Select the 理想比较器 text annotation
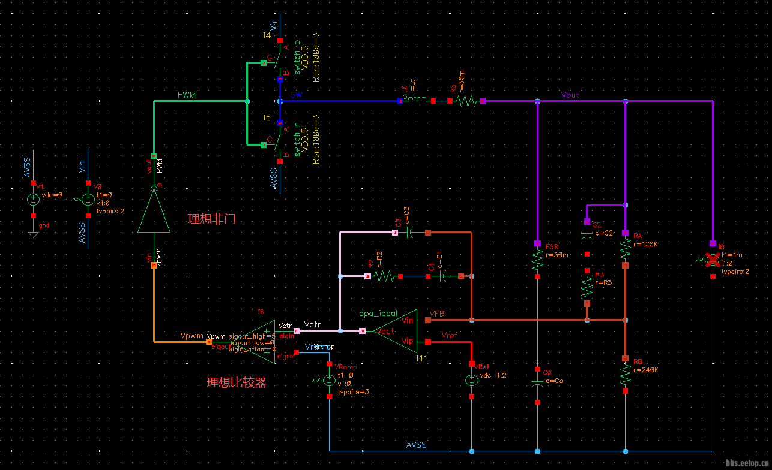The width and height of the screenshot is (772, 470). pos(237,382)
